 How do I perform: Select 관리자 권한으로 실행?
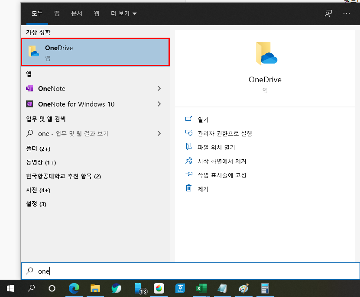225,134
